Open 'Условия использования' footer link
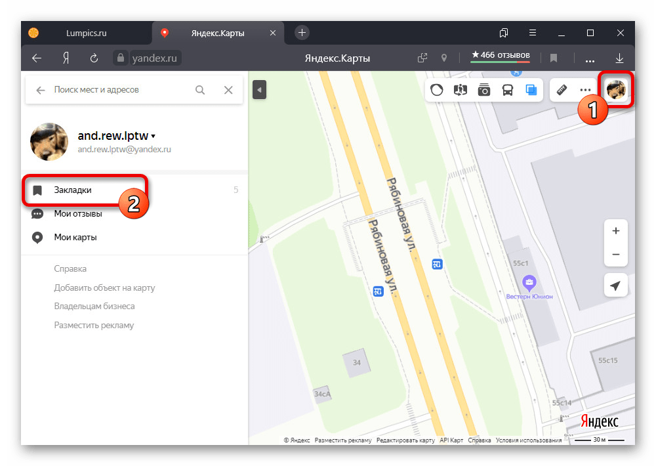Viewport: 656px width, 466px height. (x=529, y=440)
